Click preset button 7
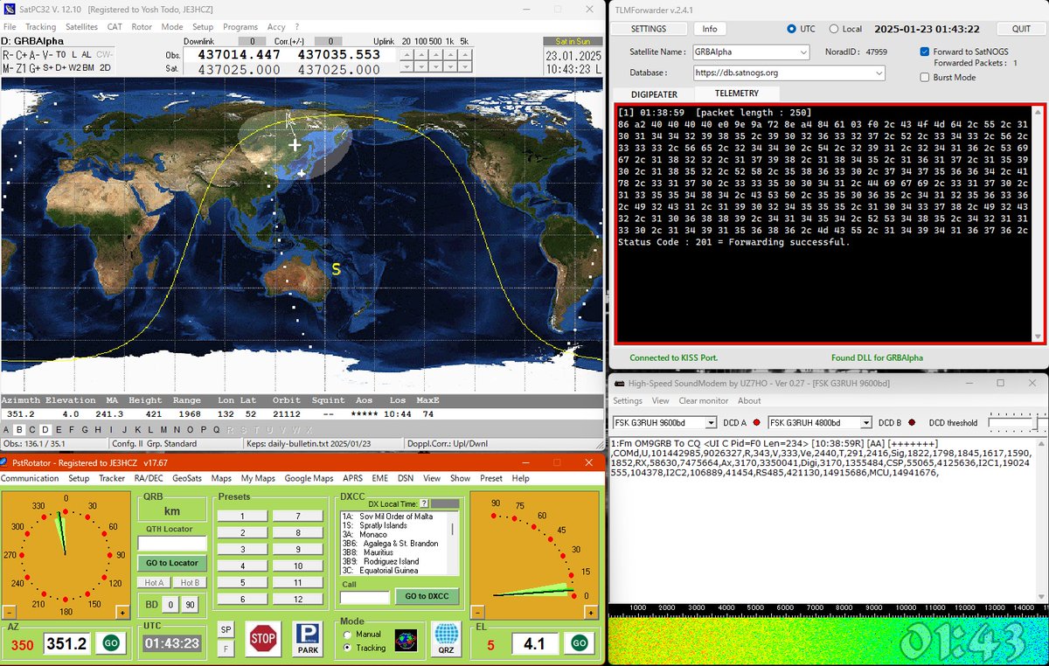 coord(297,517)
